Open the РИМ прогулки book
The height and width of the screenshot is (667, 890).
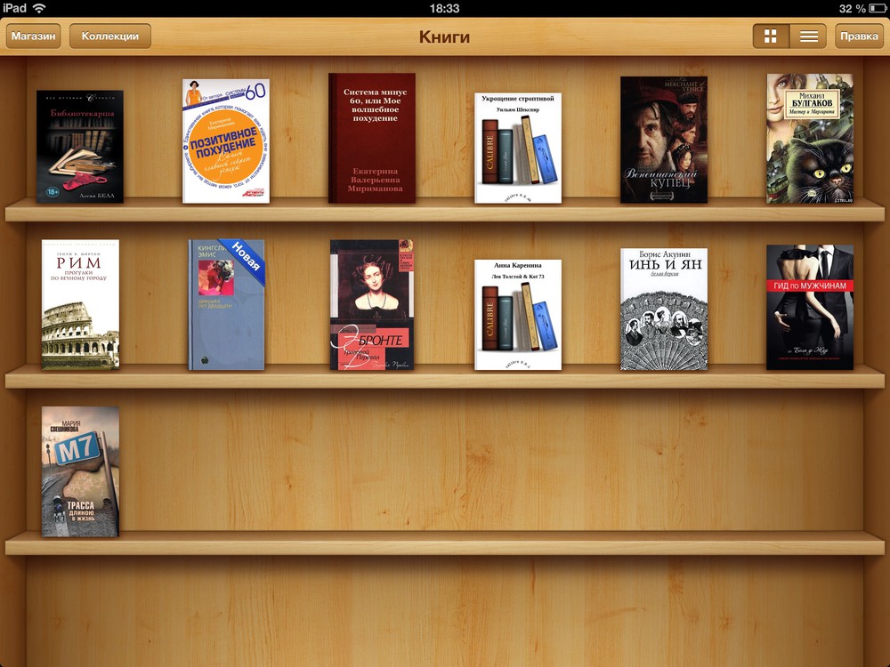click(x=81, y=304)
